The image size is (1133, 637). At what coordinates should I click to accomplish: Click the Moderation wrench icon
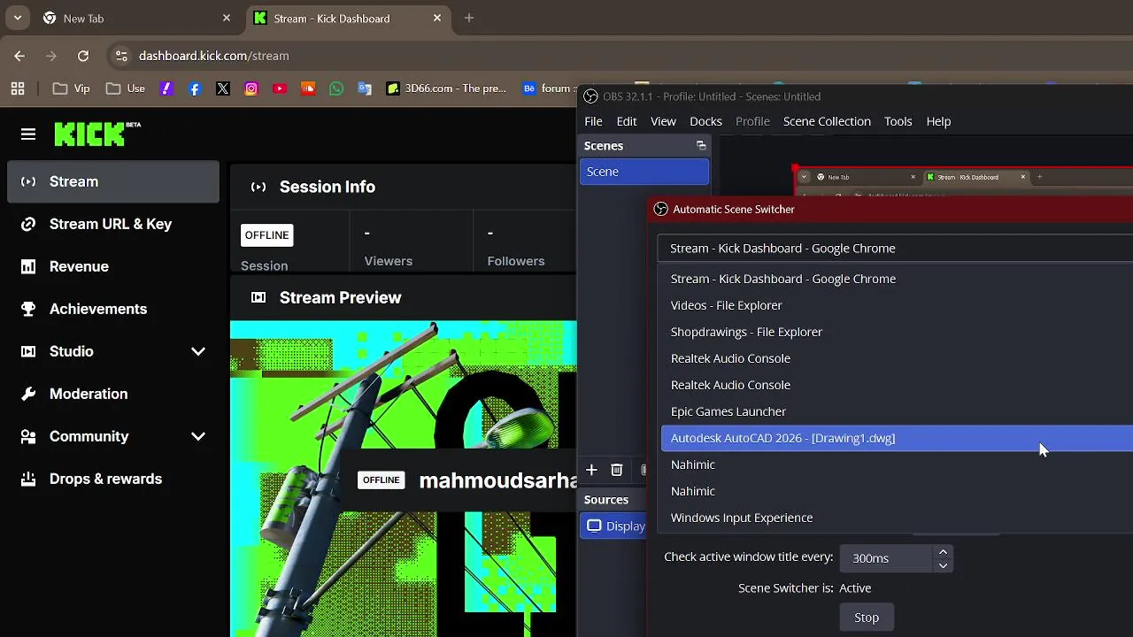point(28,394)
